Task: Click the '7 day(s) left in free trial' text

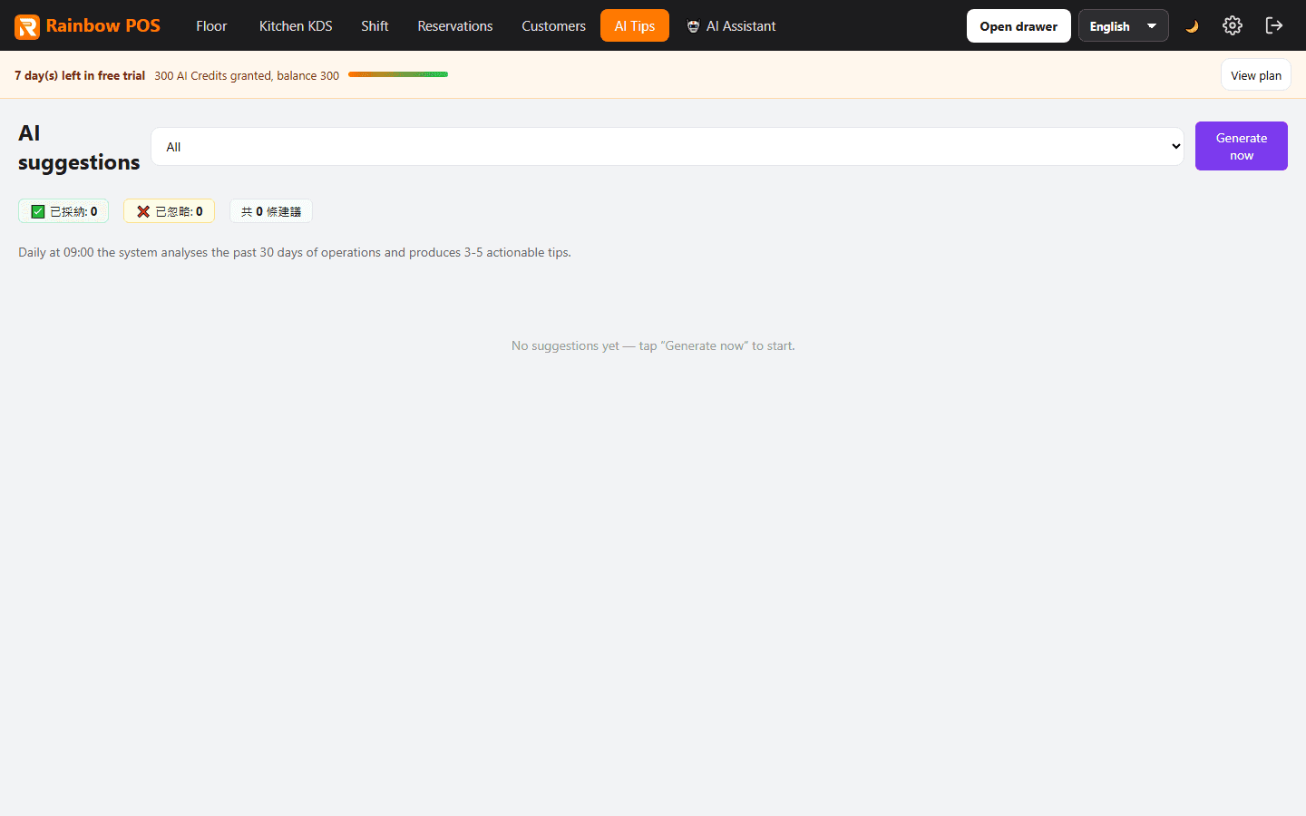Action: (x=80, y=75)
